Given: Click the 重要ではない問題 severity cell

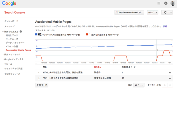Looking at the screenshot, I should pyautogui.click(x=102, y=78).
